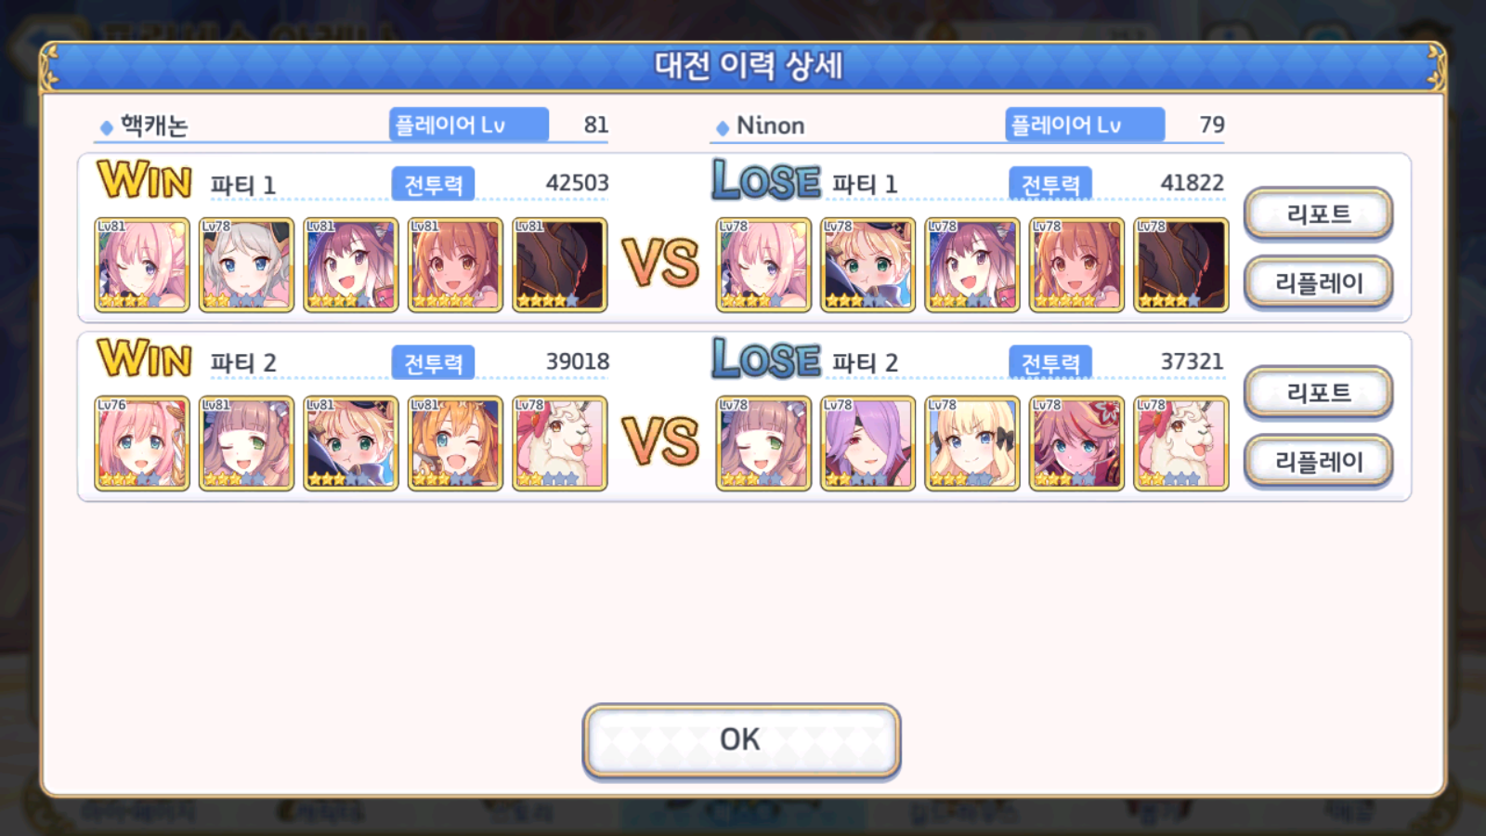
Task: Click the OK button
Action: [x=741, y=740]
